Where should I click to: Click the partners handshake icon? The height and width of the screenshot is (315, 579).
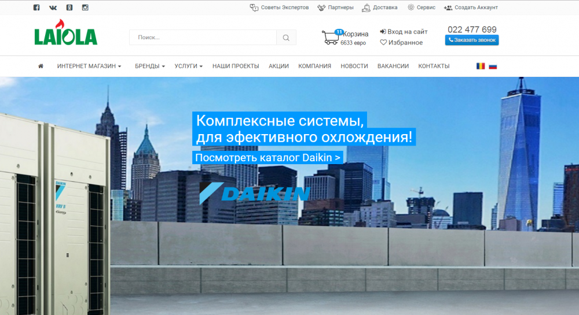click(321, 8)
